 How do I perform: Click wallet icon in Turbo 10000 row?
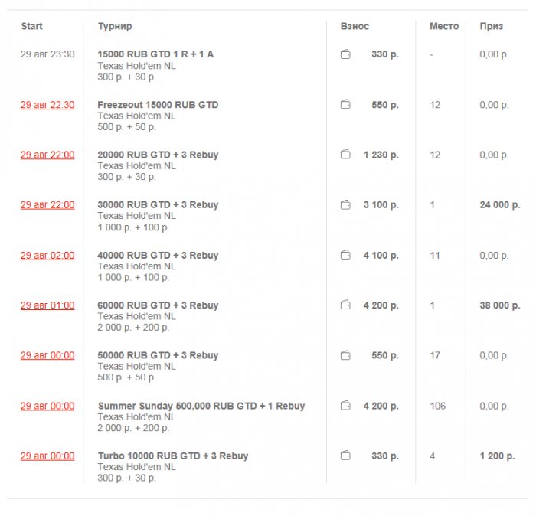(x=345, y=456)
